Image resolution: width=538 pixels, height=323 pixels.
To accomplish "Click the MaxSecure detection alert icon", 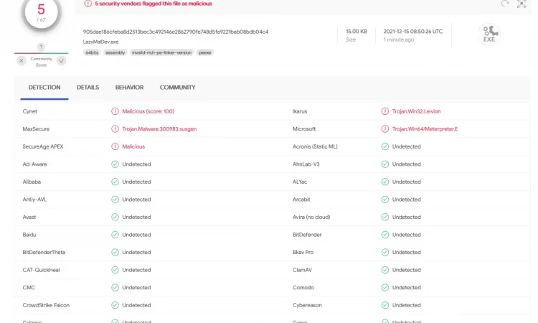I will [x=115, y=129].
